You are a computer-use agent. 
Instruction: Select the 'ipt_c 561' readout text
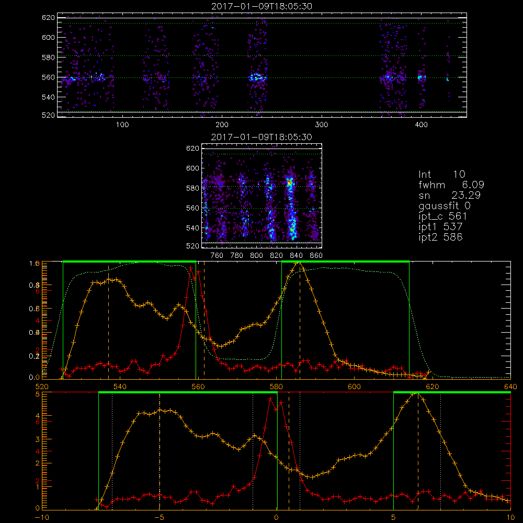pos(442,217)
